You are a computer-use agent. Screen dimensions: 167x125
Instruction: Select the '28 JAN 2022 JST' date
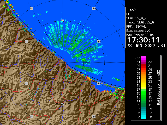[x=146, y=46]
